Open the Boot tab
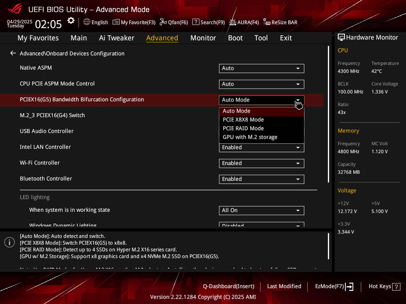406x304 pixels. 235,38
